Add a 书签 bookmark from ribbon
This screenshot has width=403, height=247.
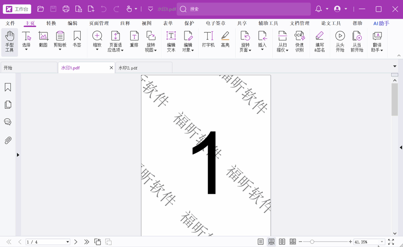[77, 39]
